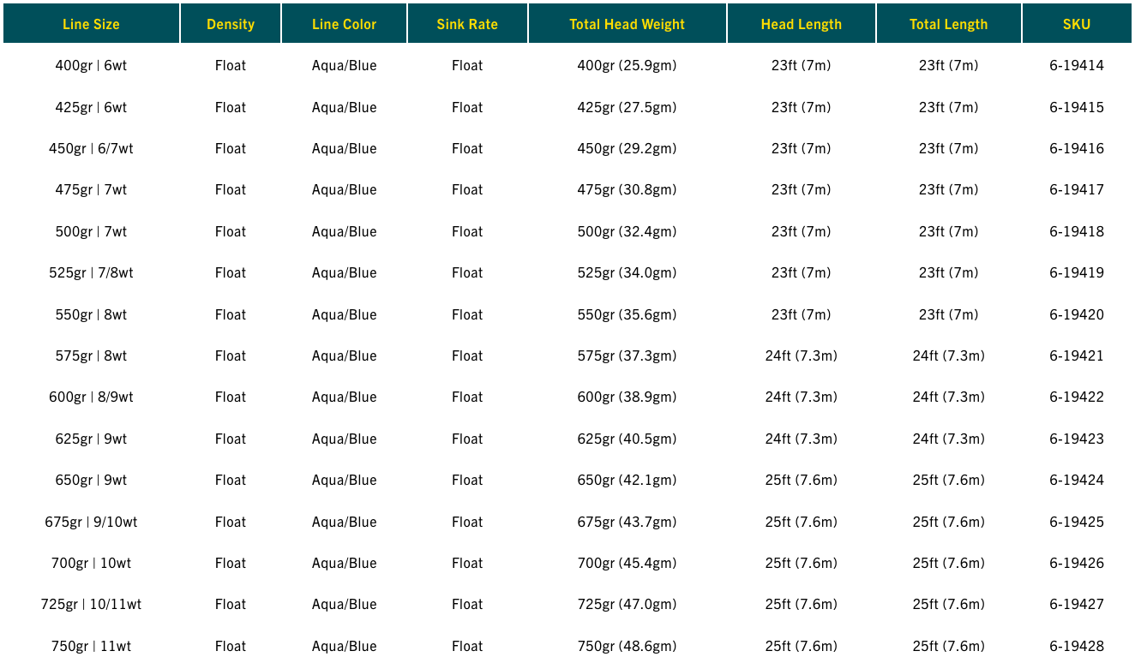Click SKU 6-19428 cell
The height and width of the screenshot is (663, 1135).
tap(1077, 646)
